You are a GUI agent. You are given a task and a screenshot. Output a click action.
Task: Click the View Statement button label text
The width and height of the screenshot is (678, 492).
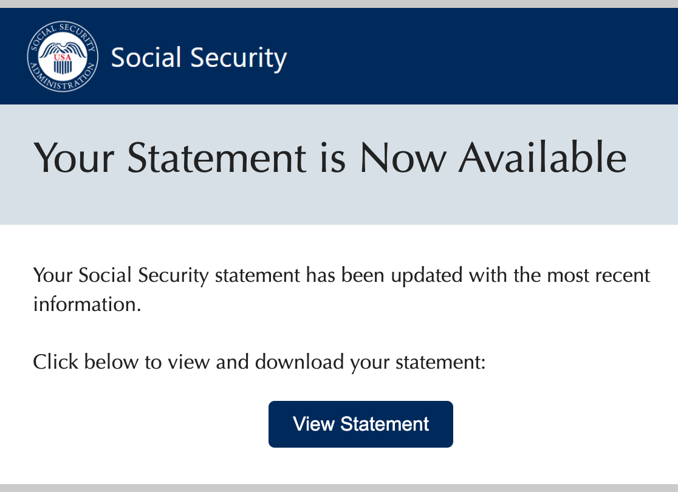tap(360, 424)
